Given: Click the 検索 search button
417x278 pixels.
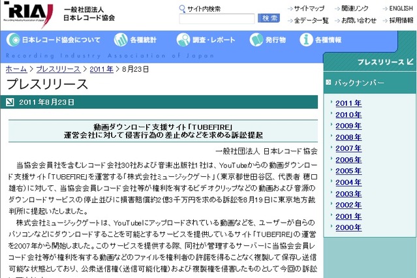Looking at the screenshot, I should point(269,18).
